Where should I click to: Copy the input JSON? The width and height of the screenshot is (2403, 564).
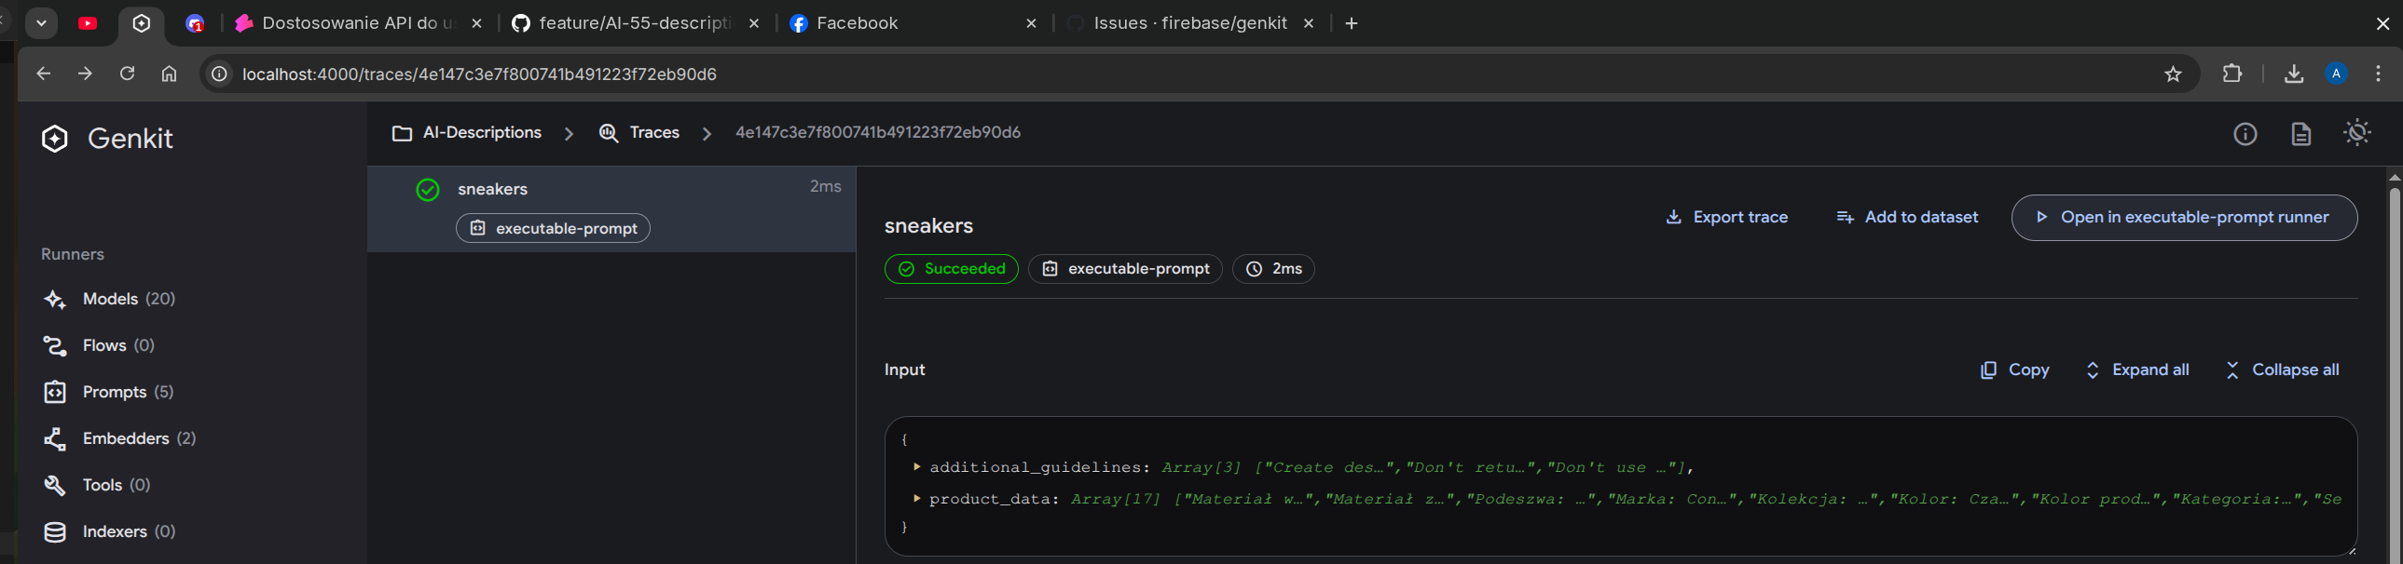point(2014,369)
